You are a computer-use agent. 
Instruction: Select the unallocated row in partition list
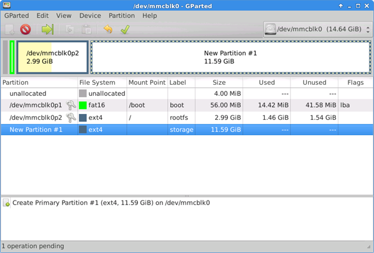pyautogui.click(x=187, y=93)
